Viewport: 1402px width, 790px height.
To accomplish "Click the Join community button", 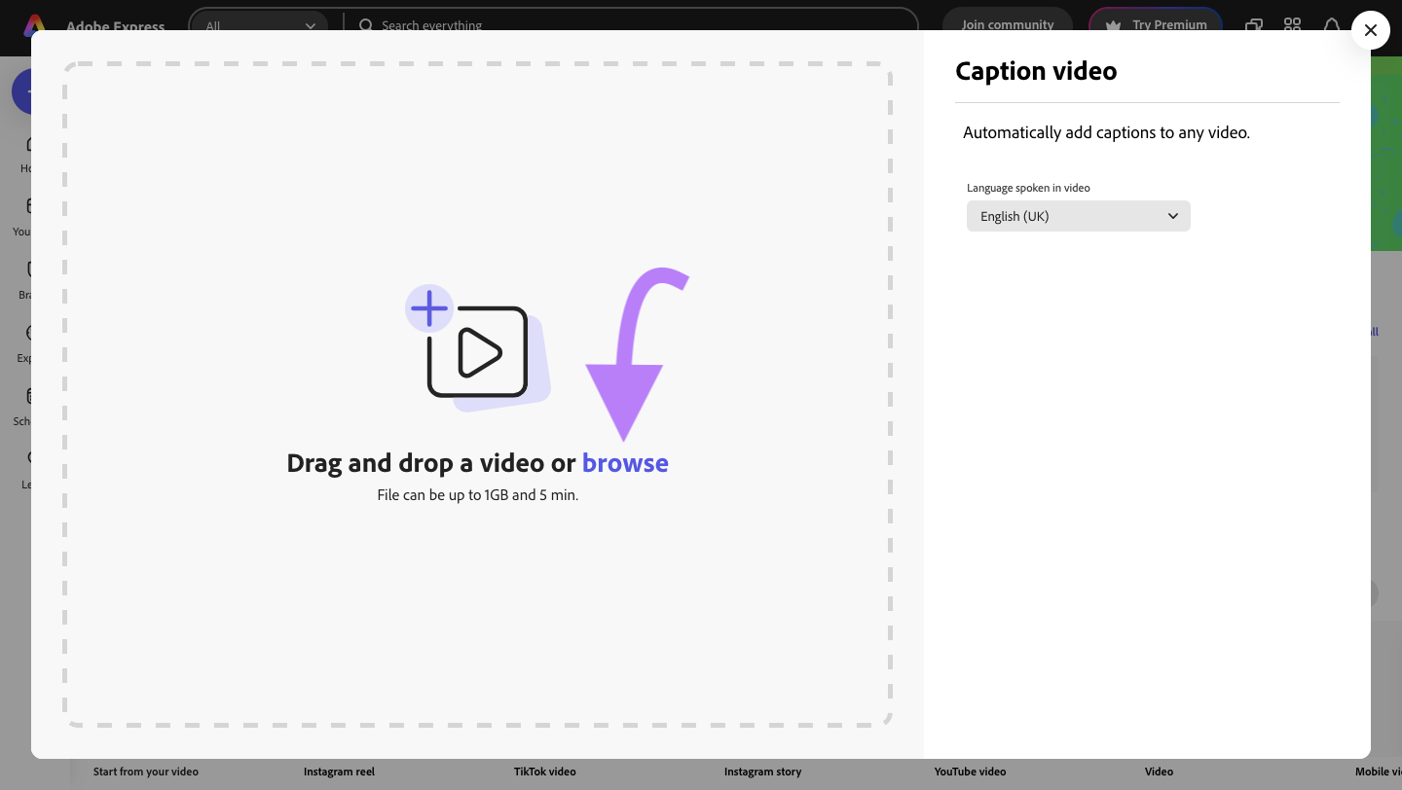I will 1008,25.
